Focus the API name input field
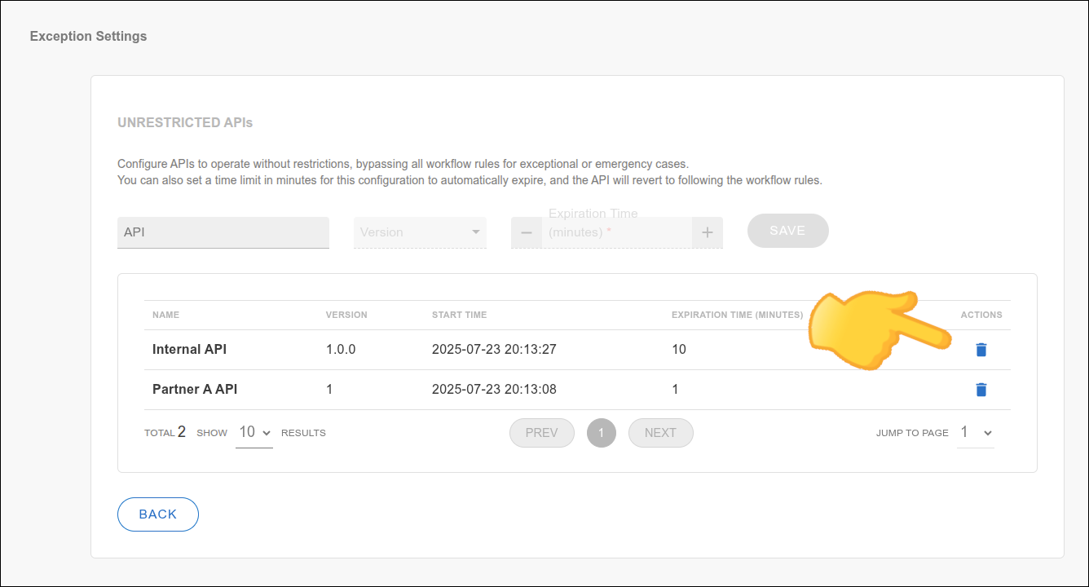 pos(223,232)
